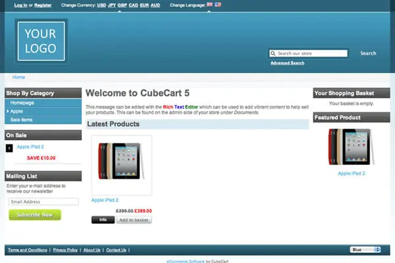Open the Blue skin selector dropdown

365,250
